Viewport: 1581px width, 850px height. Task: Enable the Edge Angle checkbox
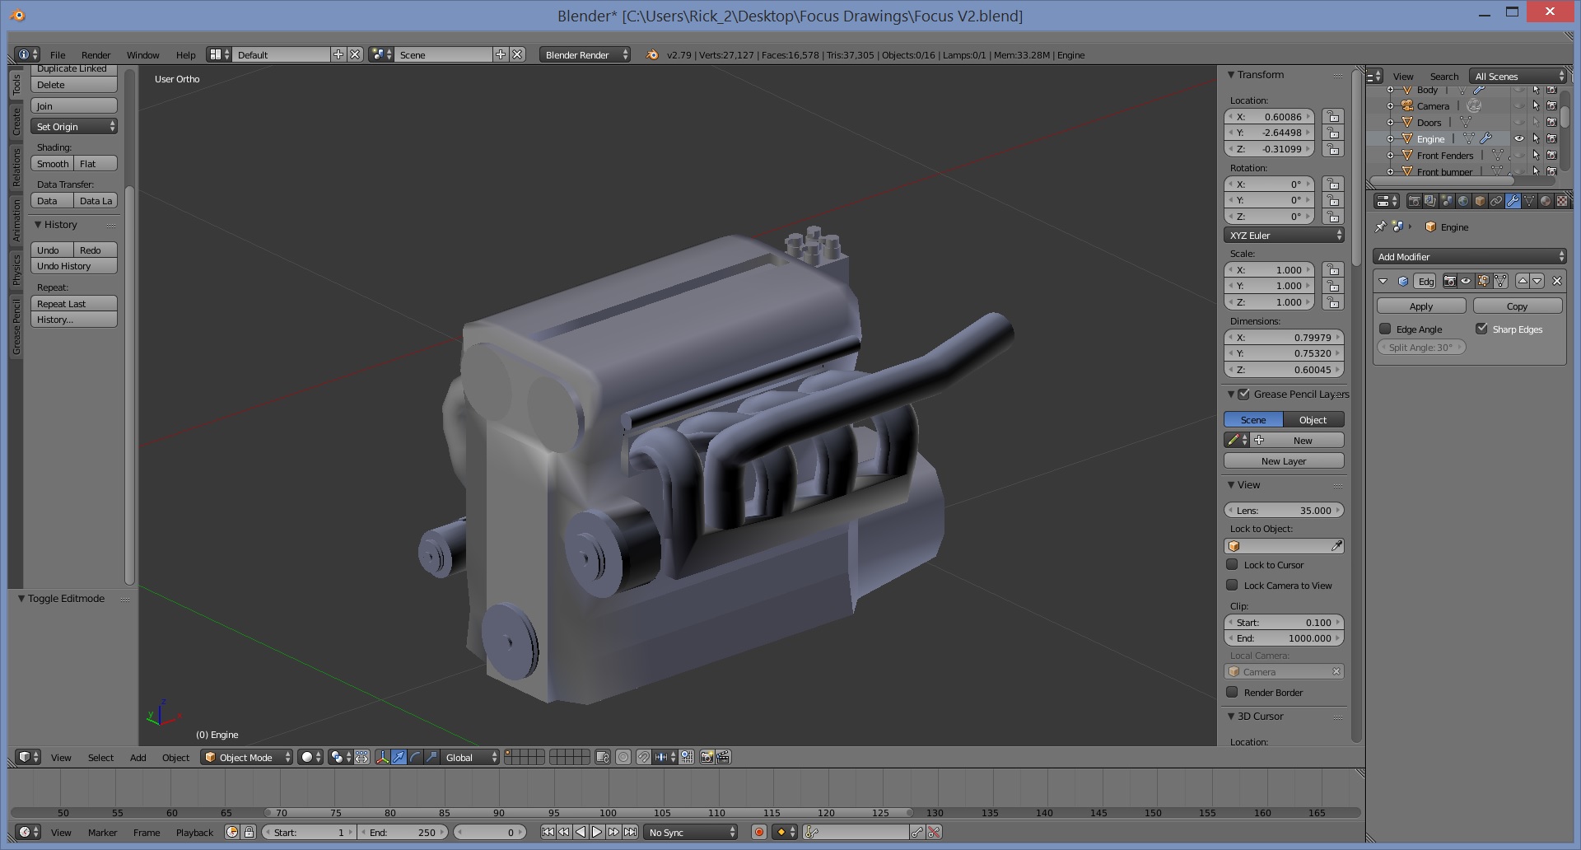click(x=1386, y=329)
